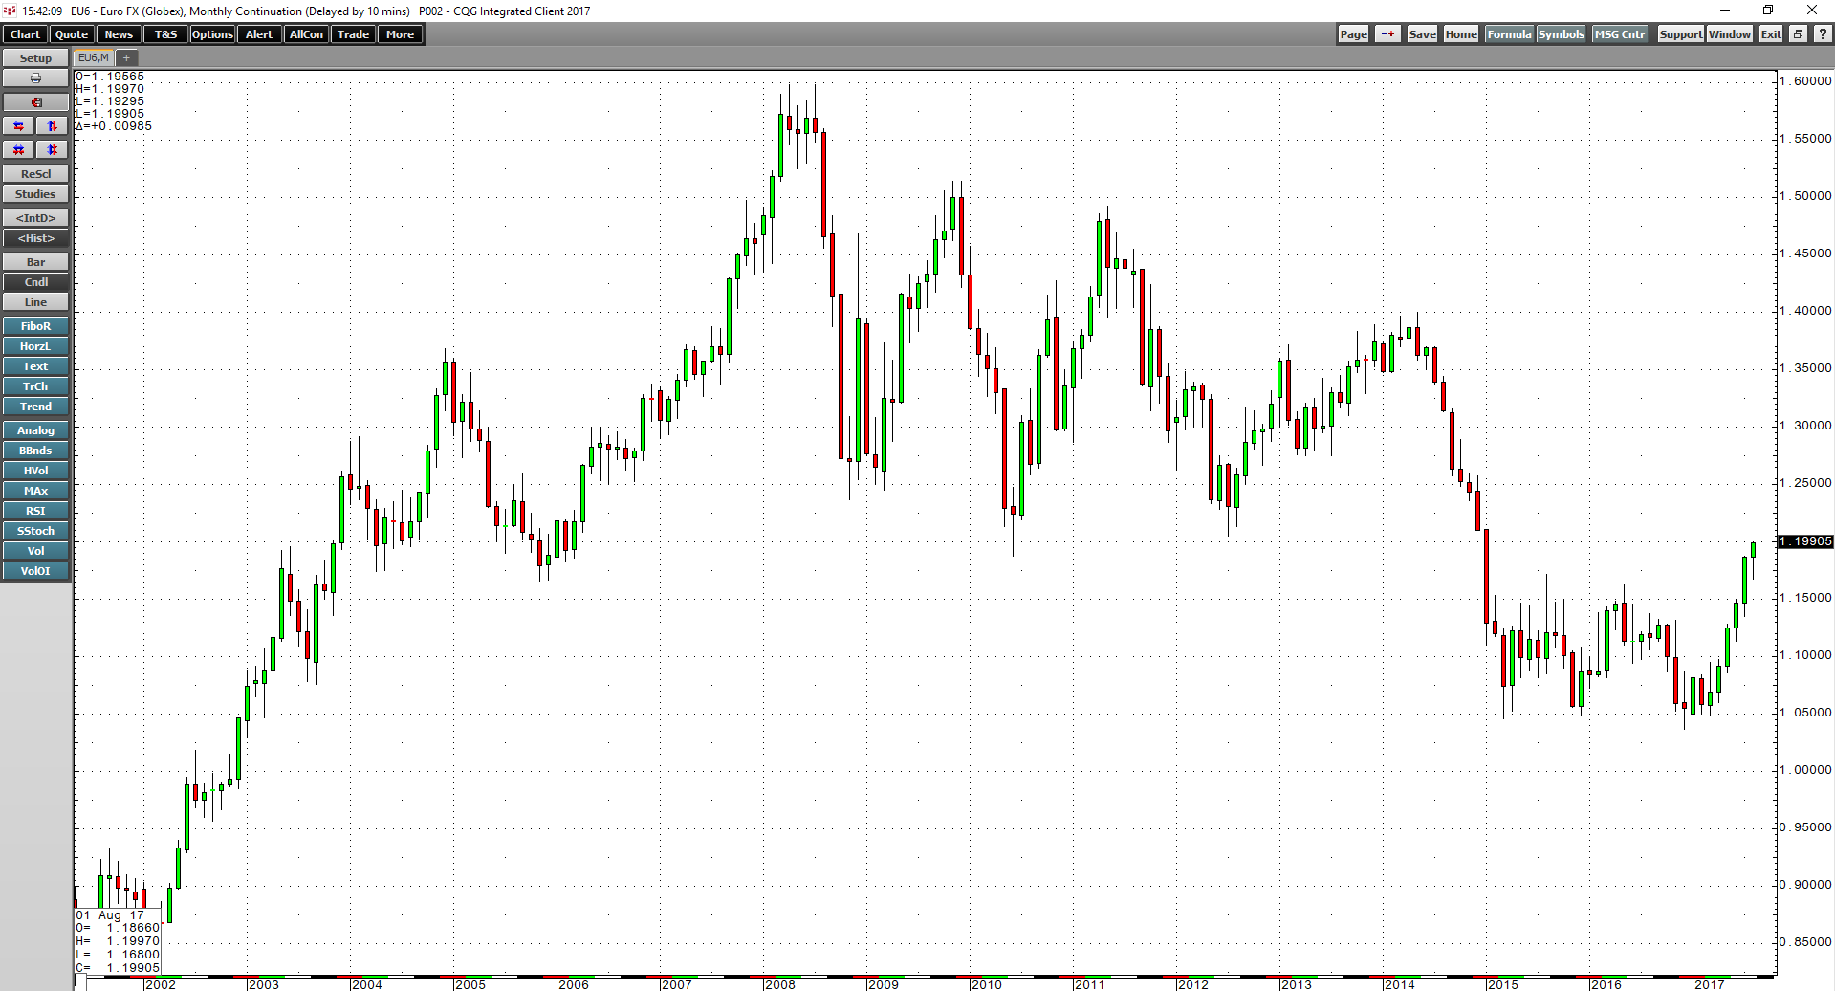The height and width of the screenshot is (991, 1835).
Task: Click the '01 Aug 17' cursor value box
Action: [x=119, y=941]
